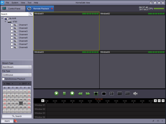Pause the playback
Image resolution: width=166 pixels, height=124 pixels.
64,94
